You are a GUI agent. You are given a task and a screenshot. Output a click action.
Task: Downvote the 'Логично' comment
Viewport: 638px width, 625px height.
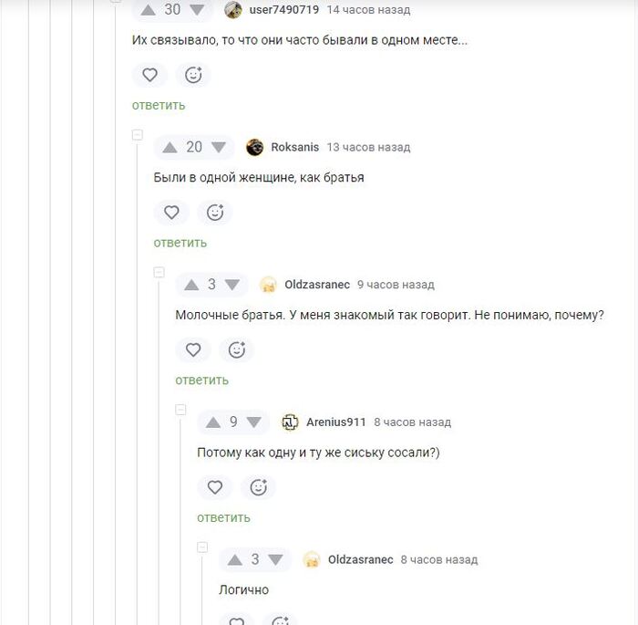[275, 559]
